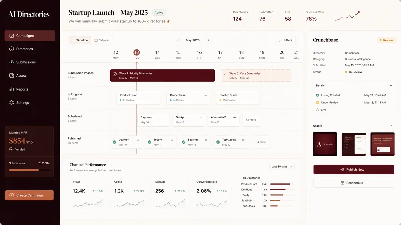
Task: Open Capterra card options menu
Action: (165, 117)
